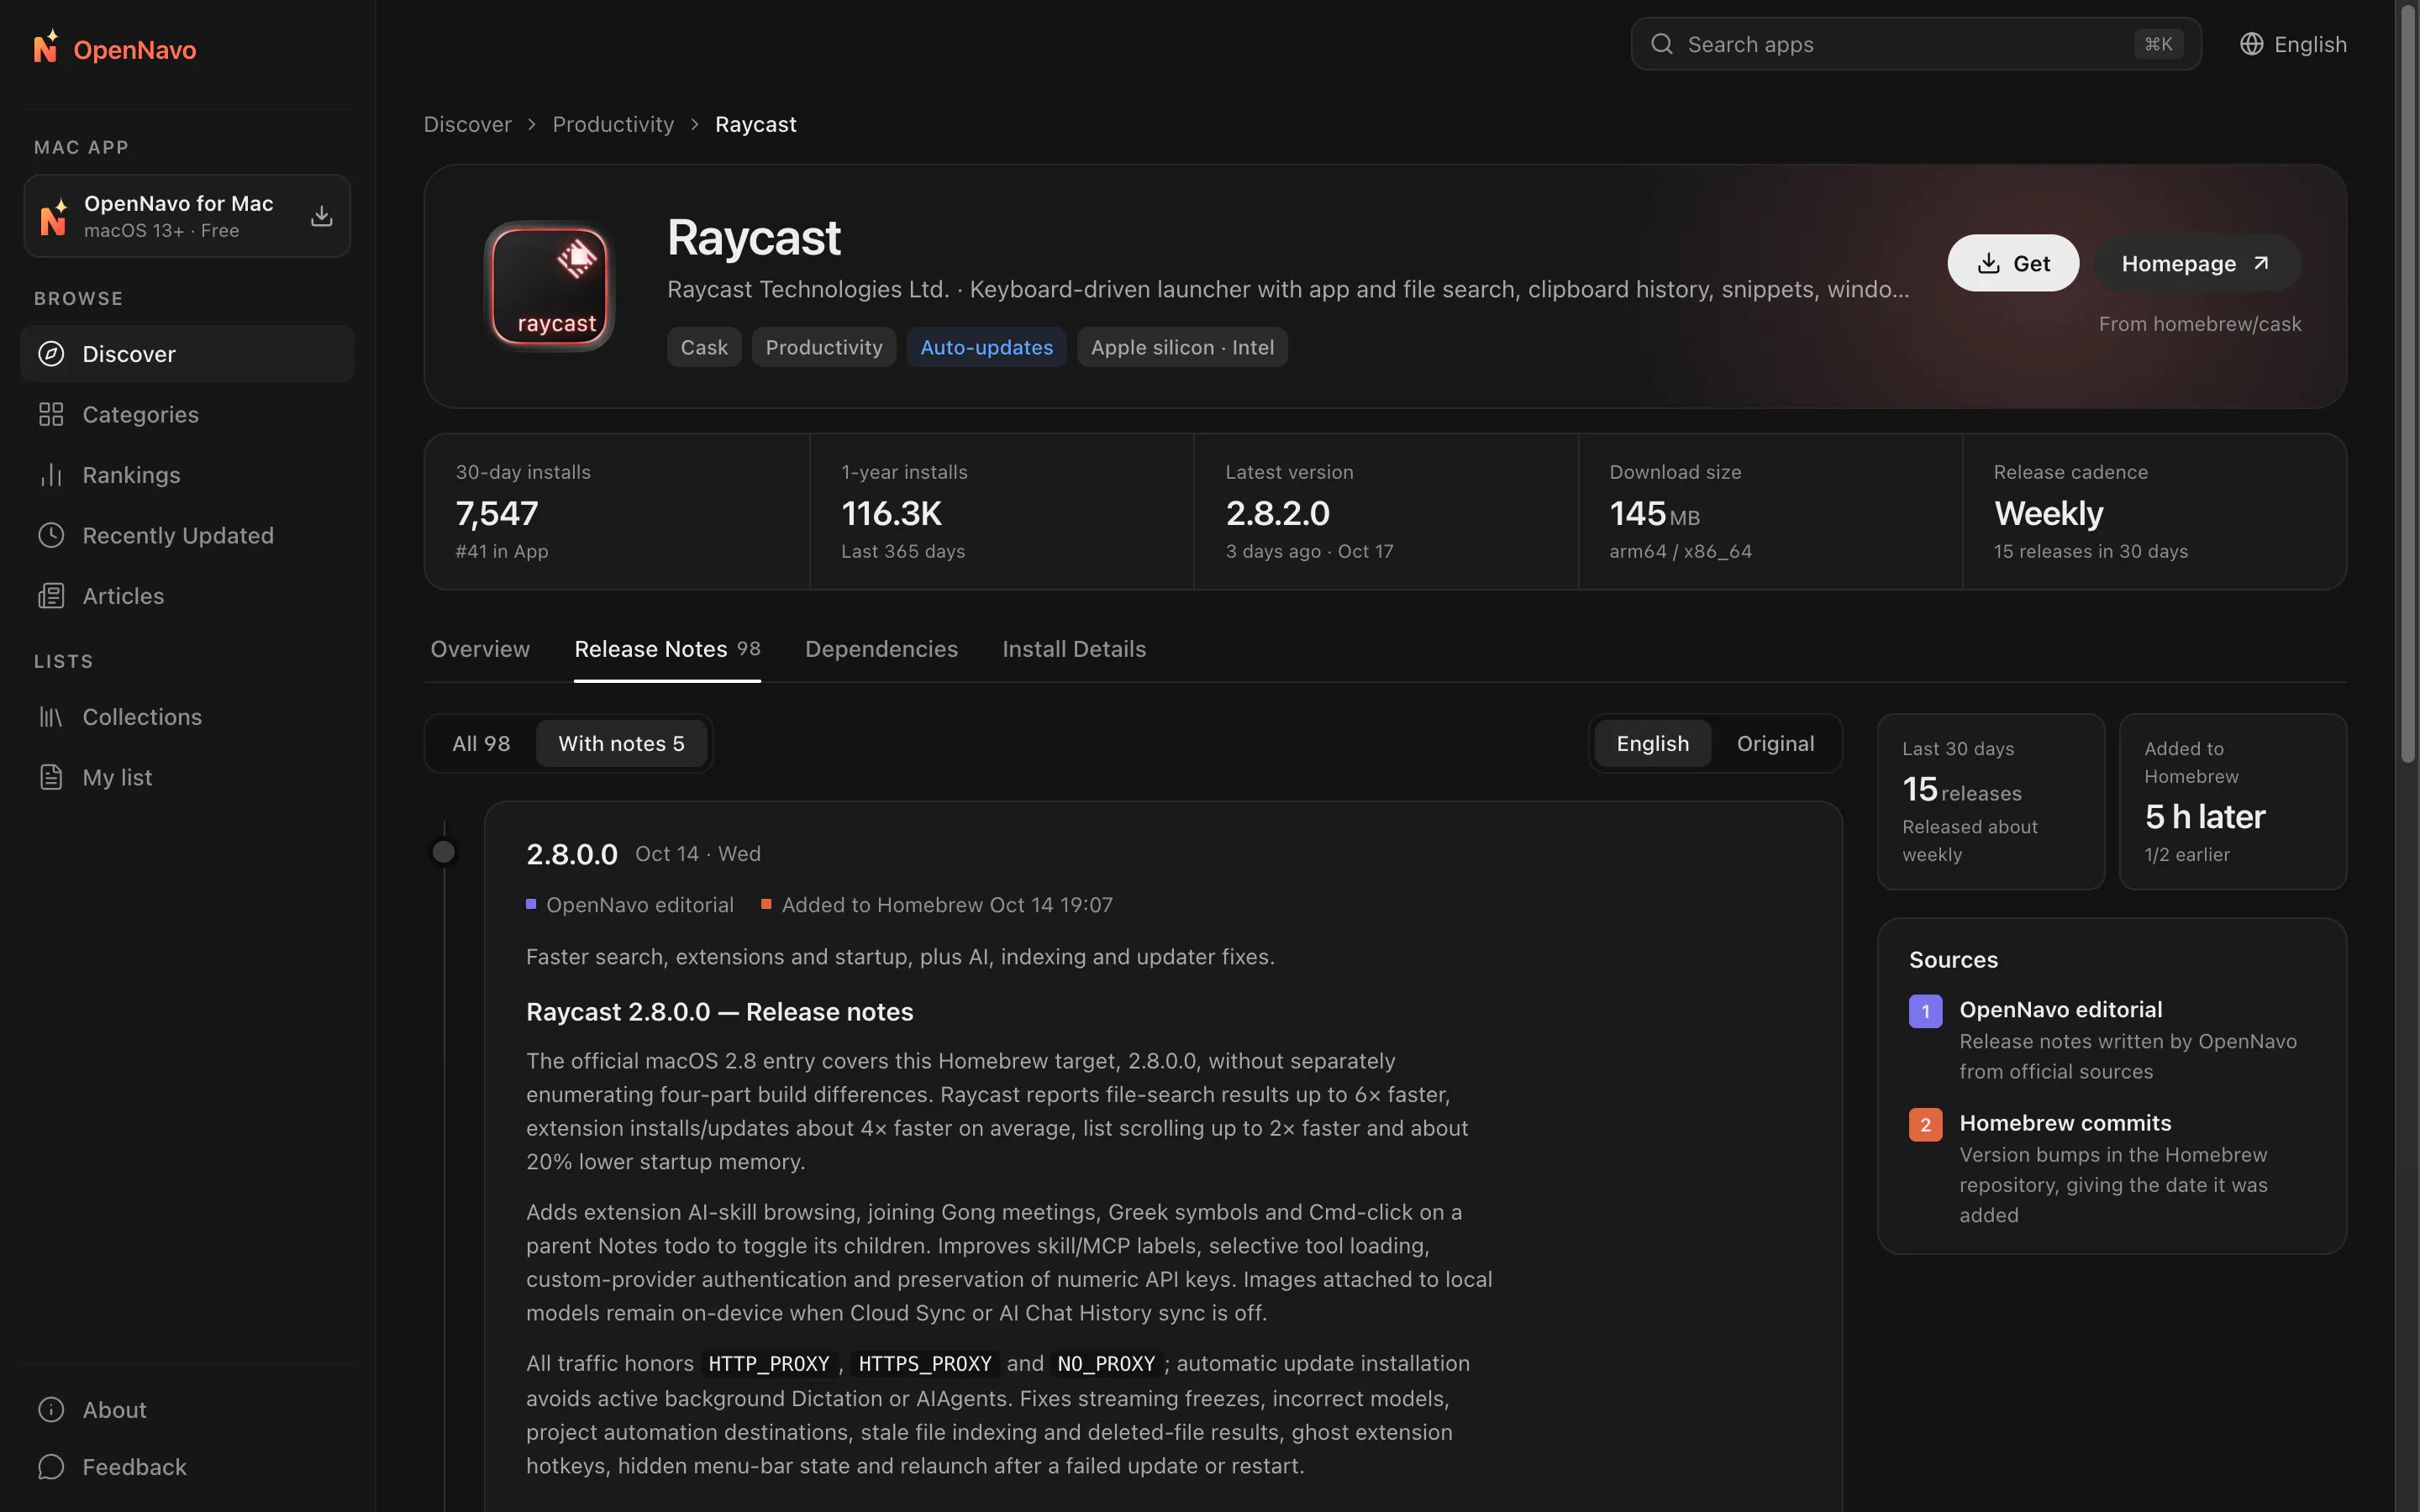Switch notes language to Original
The width and height of the screenshot is (2420, 1512).
point(1775,743)
